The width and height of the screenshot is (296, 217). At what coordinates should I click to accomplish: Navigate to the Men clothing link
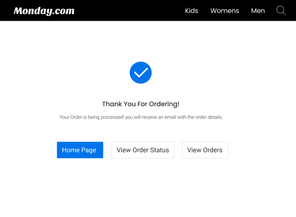(258, 11)
